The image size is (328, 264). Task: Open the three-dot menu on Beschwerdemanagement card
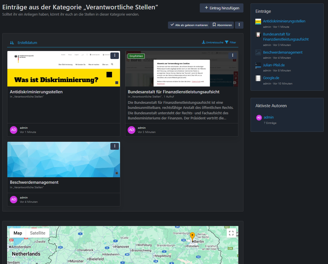pyautogui.click(x=114, y=146)
